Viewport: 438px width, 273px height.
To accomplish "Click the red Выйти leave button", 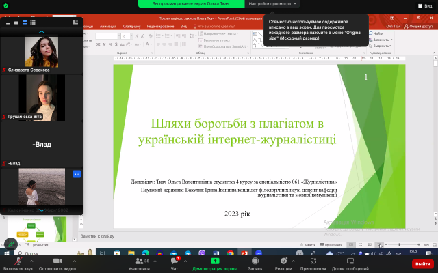I will (422, 263).
